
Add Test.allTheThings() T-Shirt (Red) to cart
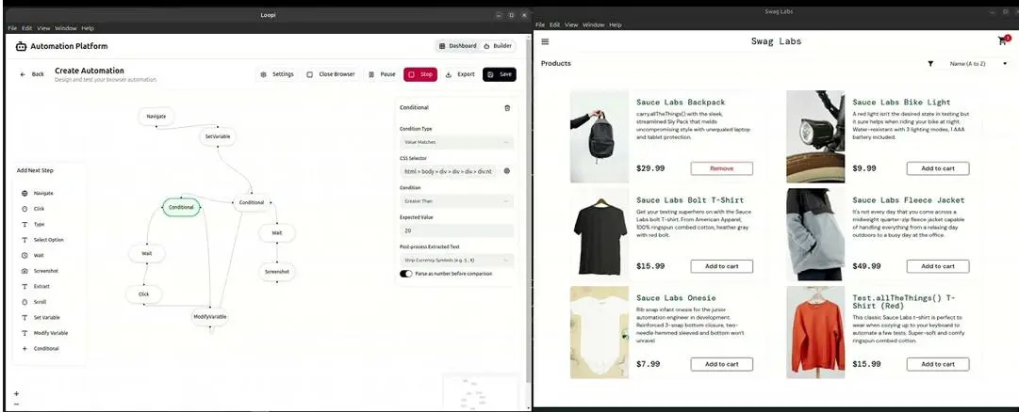(938, 364)
